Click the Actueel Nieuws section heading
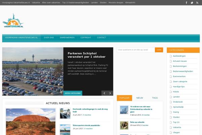This screenshot has width=202, height=135. (58, 103)
